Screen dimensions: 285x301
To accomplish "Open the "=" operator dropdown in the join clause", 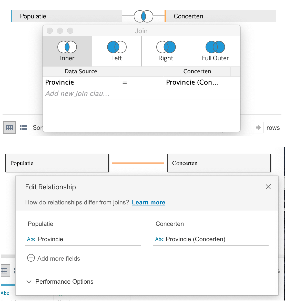I will pyautogui.click(x=141, y=82).
